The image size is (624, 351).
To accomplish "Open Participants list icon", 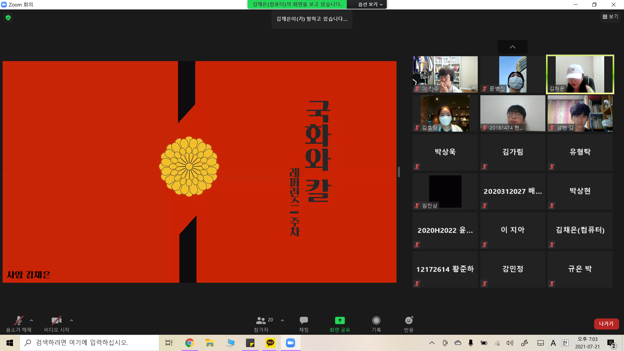I will pyautogui.click(x=261, y=321).
